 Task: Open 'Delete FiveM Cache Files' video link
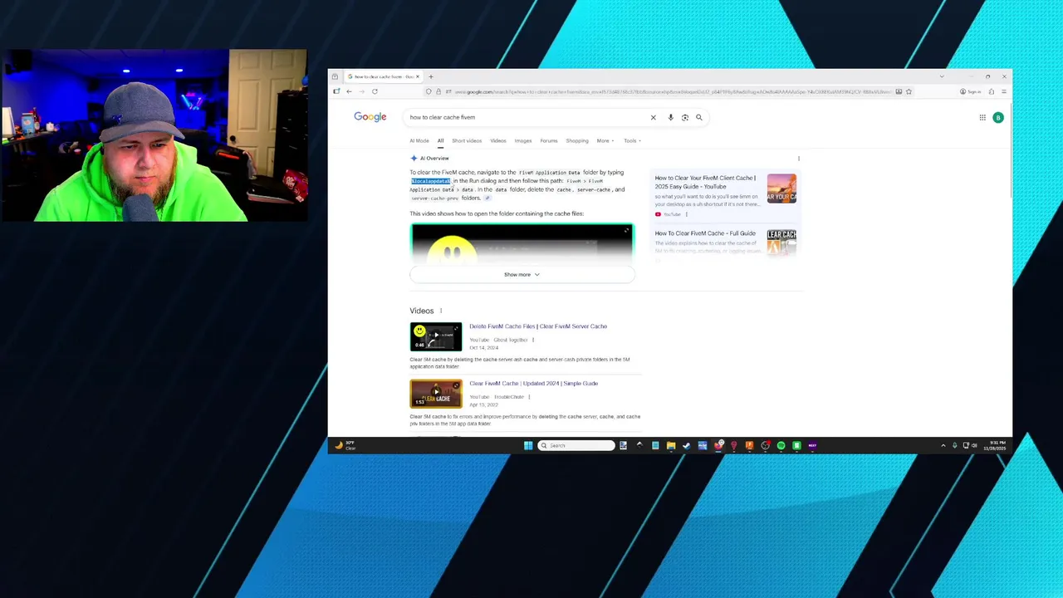[538, 326]
